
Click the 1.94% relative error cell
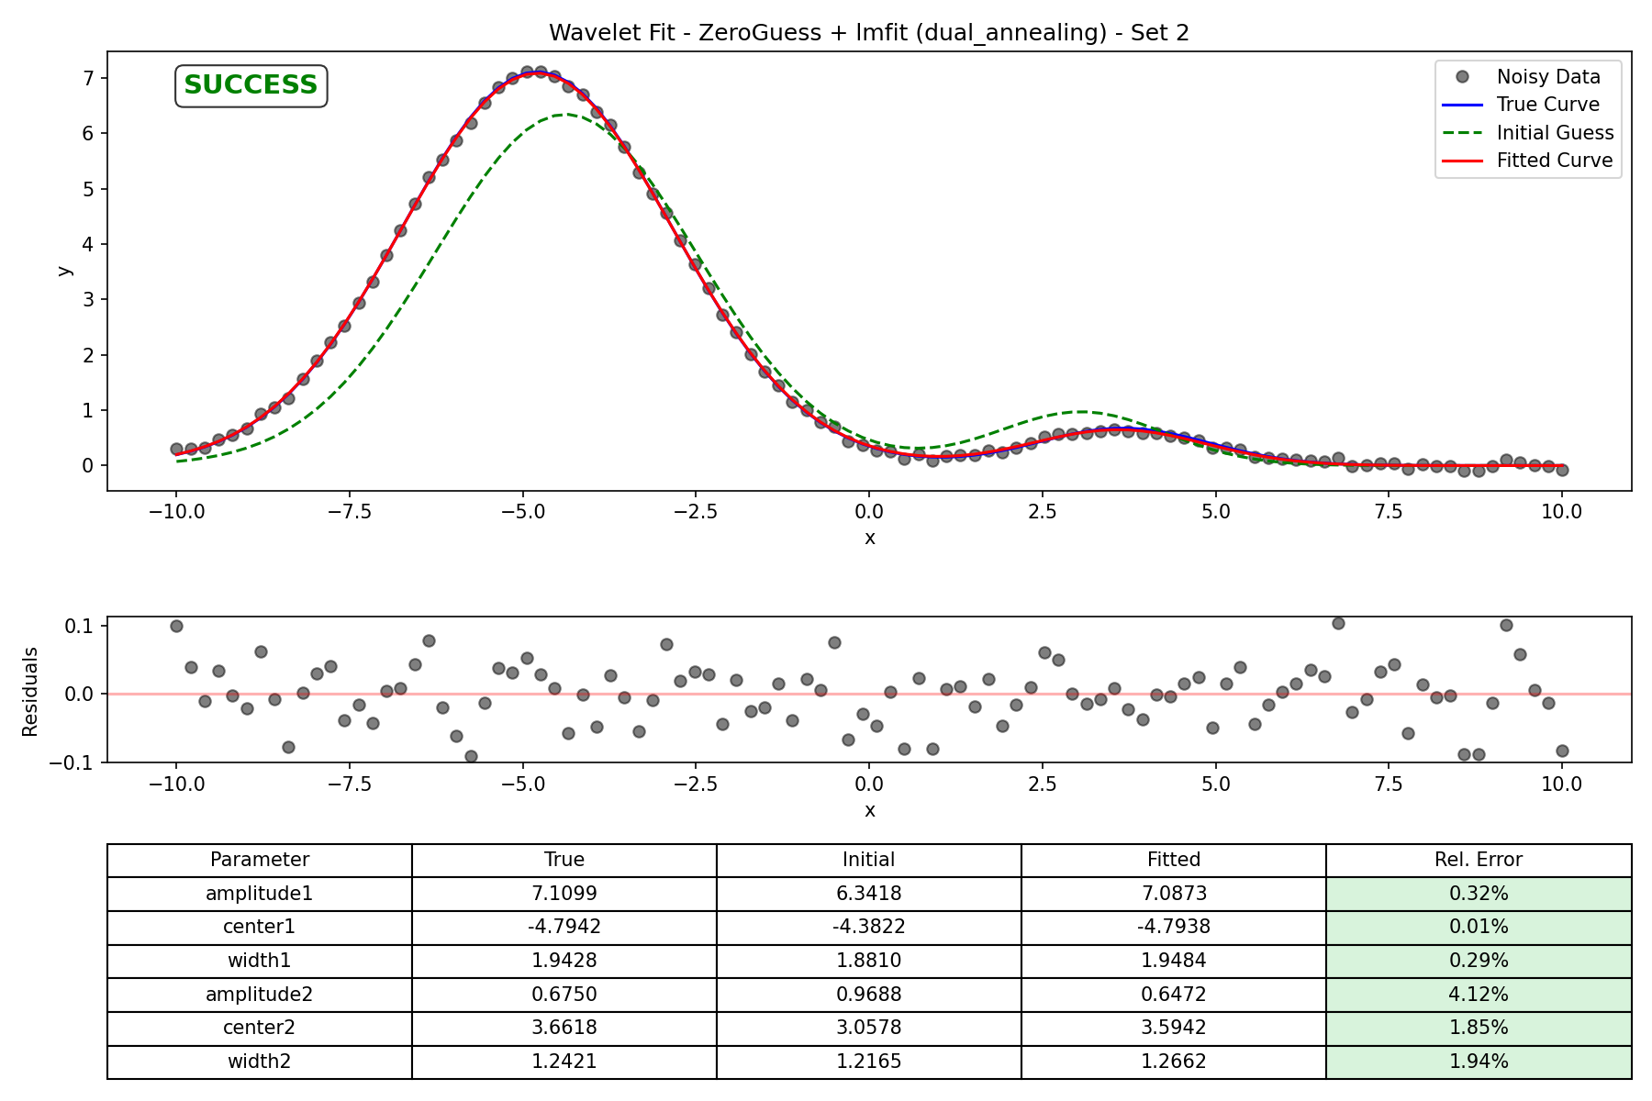point(1479,1062)
